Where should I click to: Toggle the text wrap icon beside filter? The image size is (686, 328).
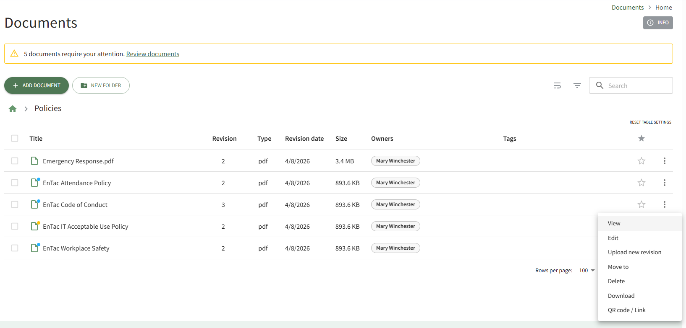(x=557, y=85)
